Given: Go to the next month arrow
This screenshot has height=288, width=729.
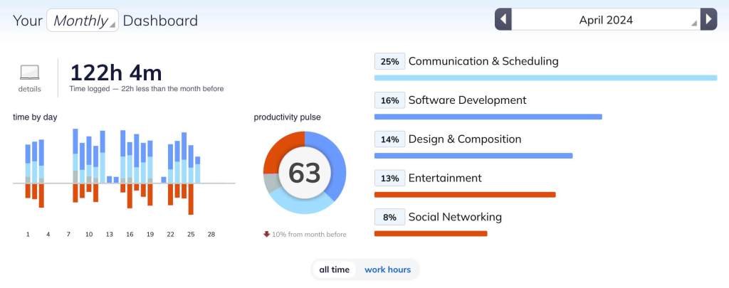Looking at the screenshot, I should pos(708,19).
